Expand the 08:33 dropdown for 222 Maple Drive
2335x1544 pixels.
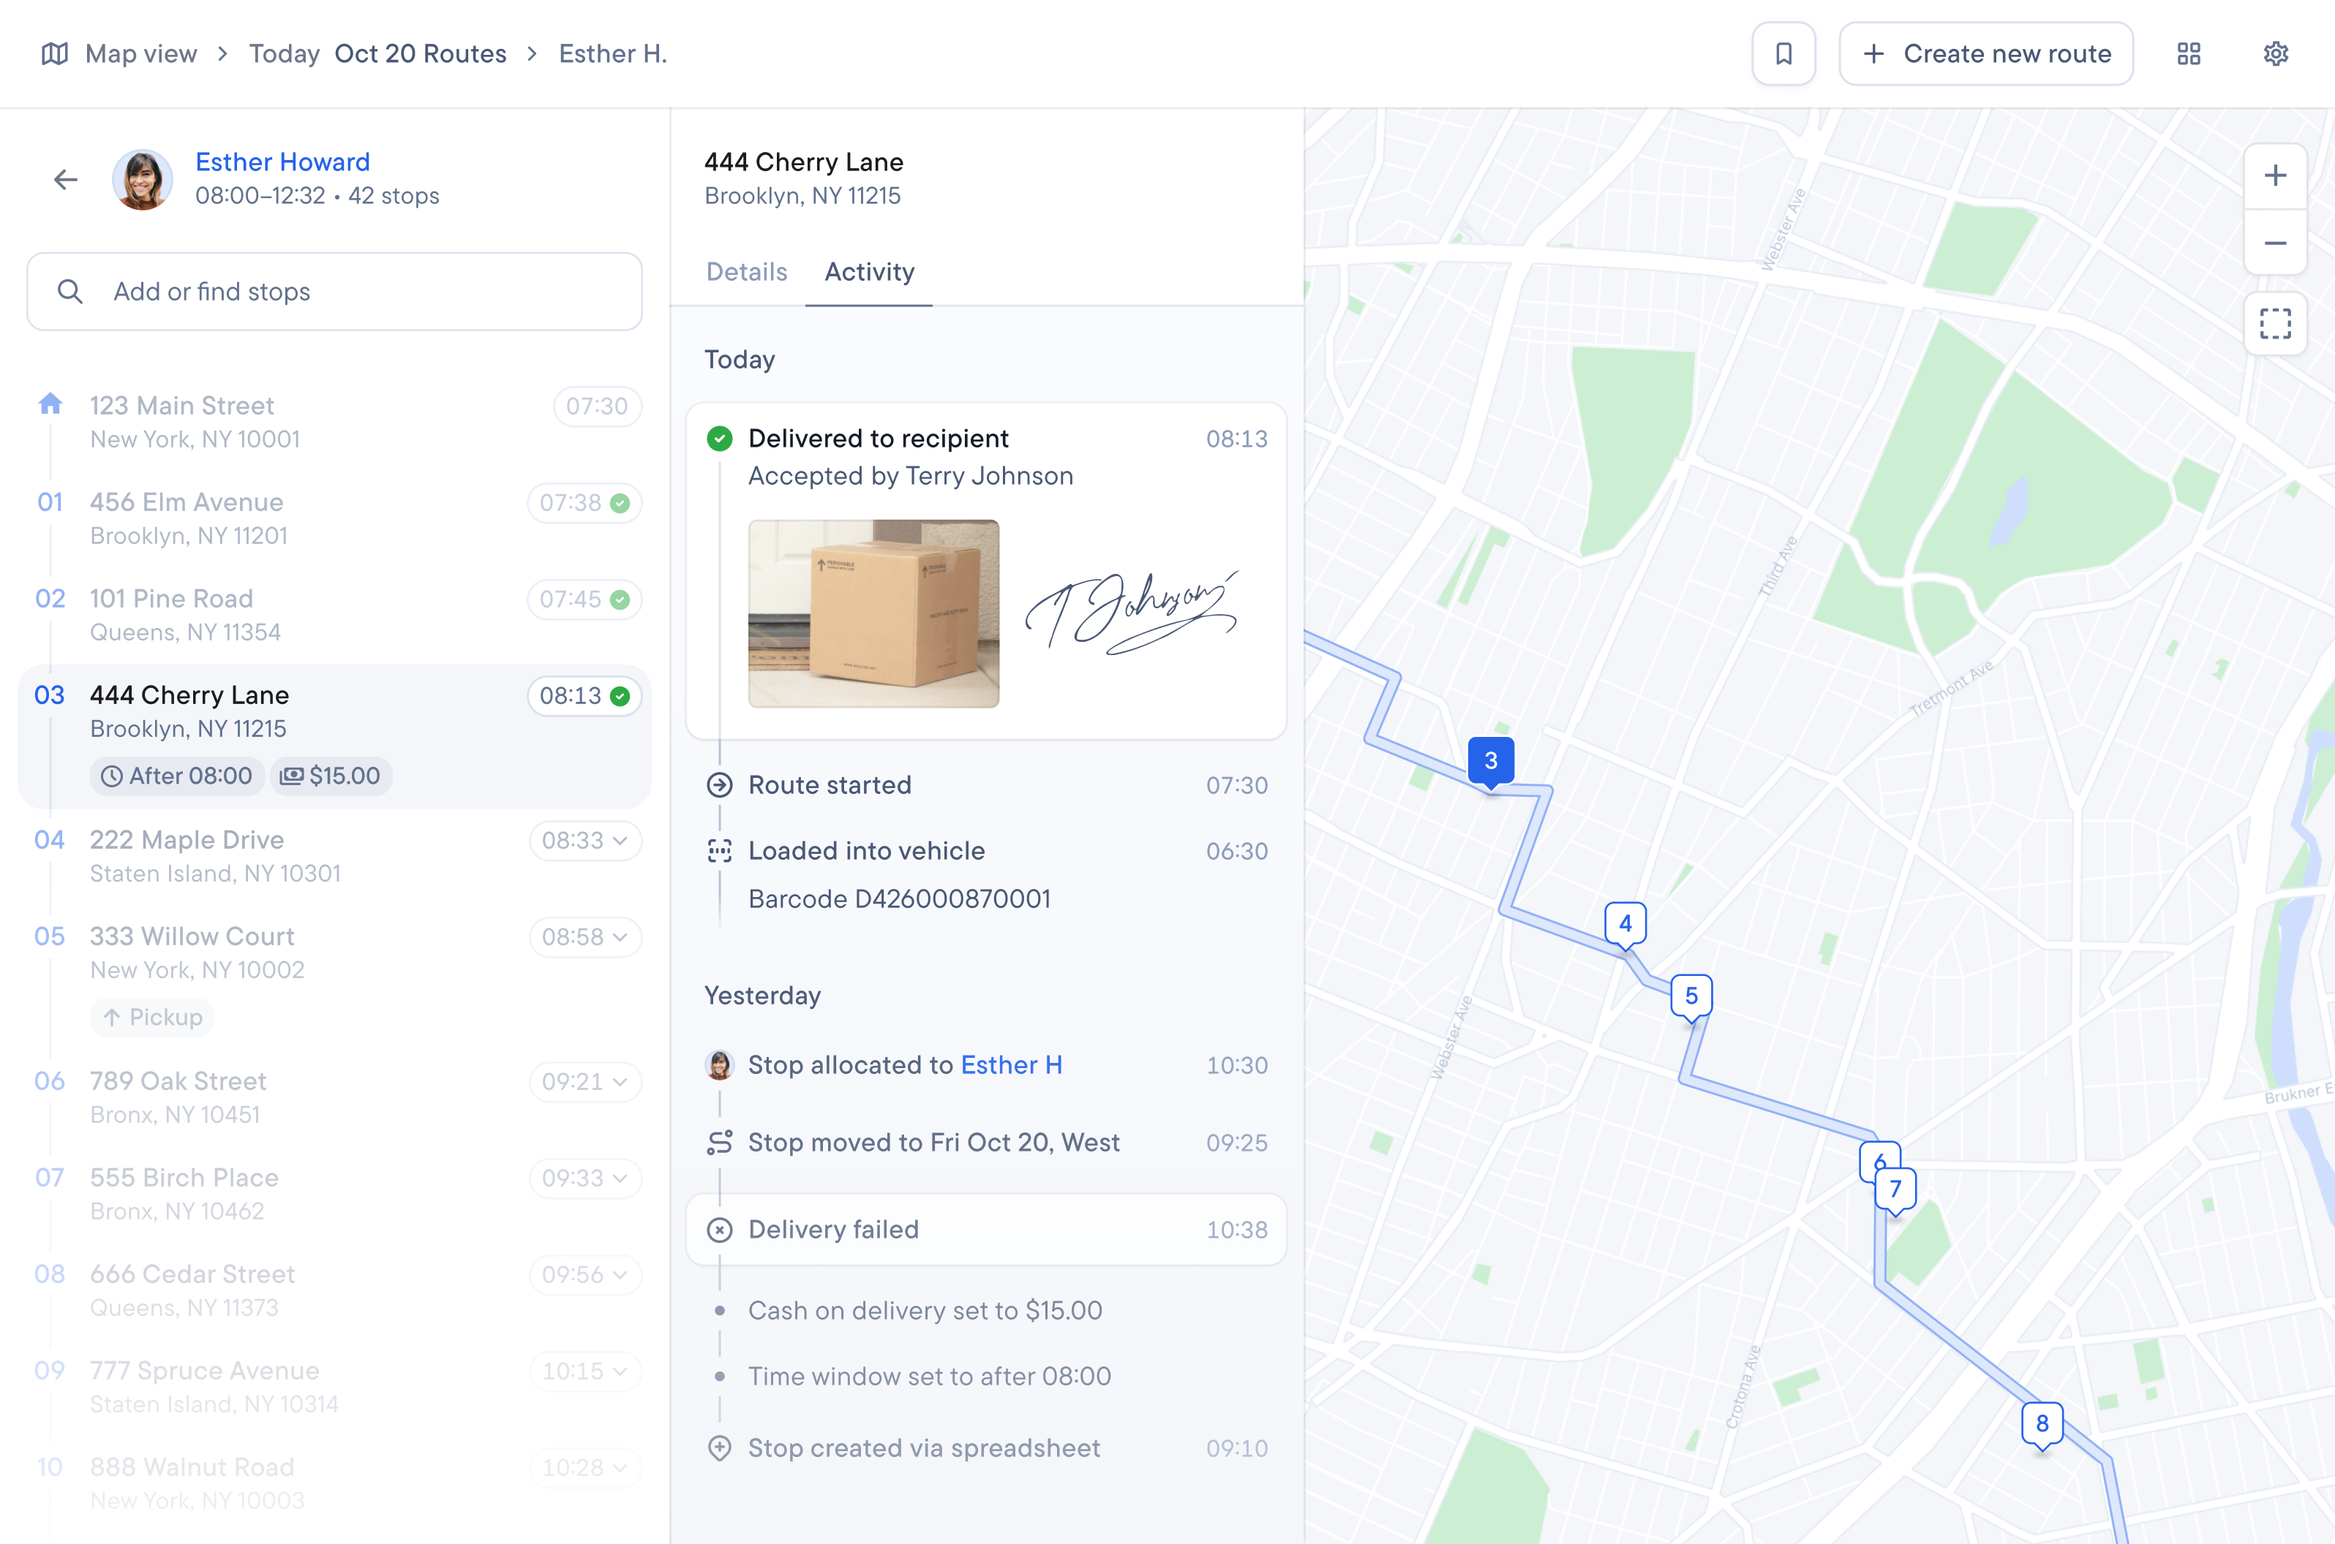[x=585, y=841]
